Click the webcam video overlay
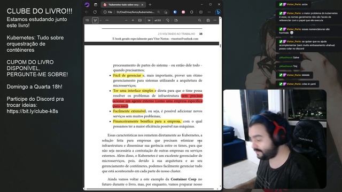This screenshot has height=192, width=342. [275, 139]
